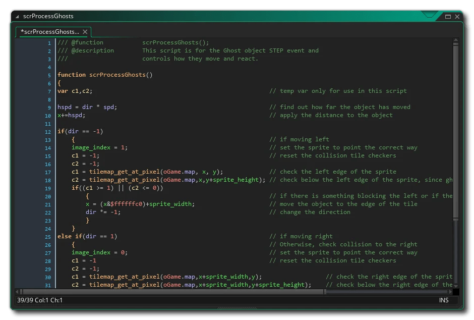Click the '@description' doc tag

92,50
